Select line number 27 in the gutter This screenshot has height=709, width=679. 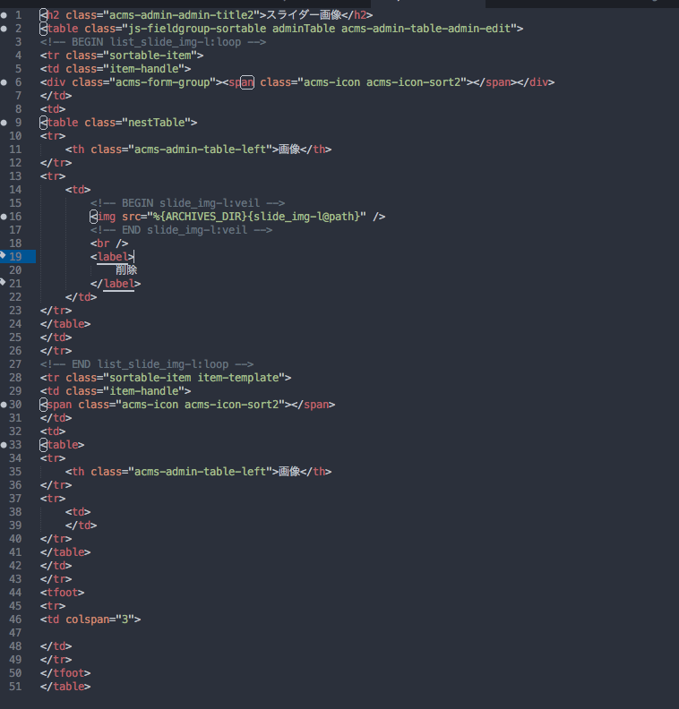point(15,364)
